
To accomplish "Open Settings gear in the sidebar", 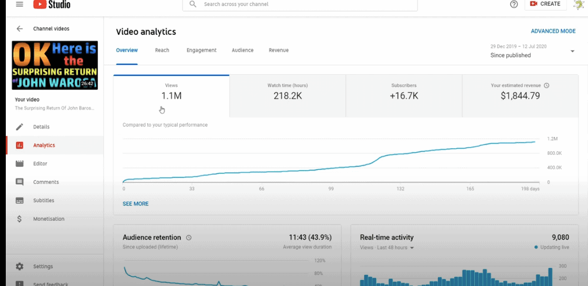I will click(43, 267).
